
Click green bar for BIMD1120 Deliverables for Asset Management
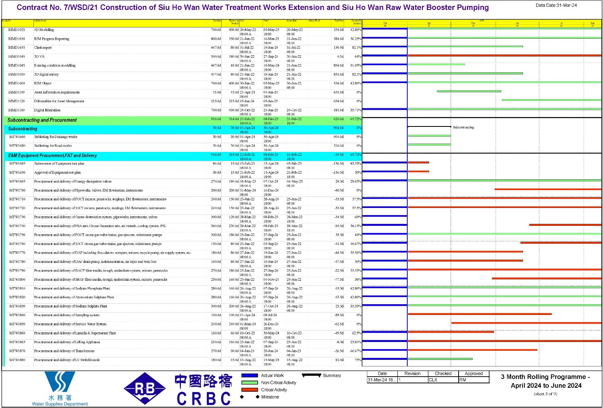pyautogui.click(x=552, y=100)
